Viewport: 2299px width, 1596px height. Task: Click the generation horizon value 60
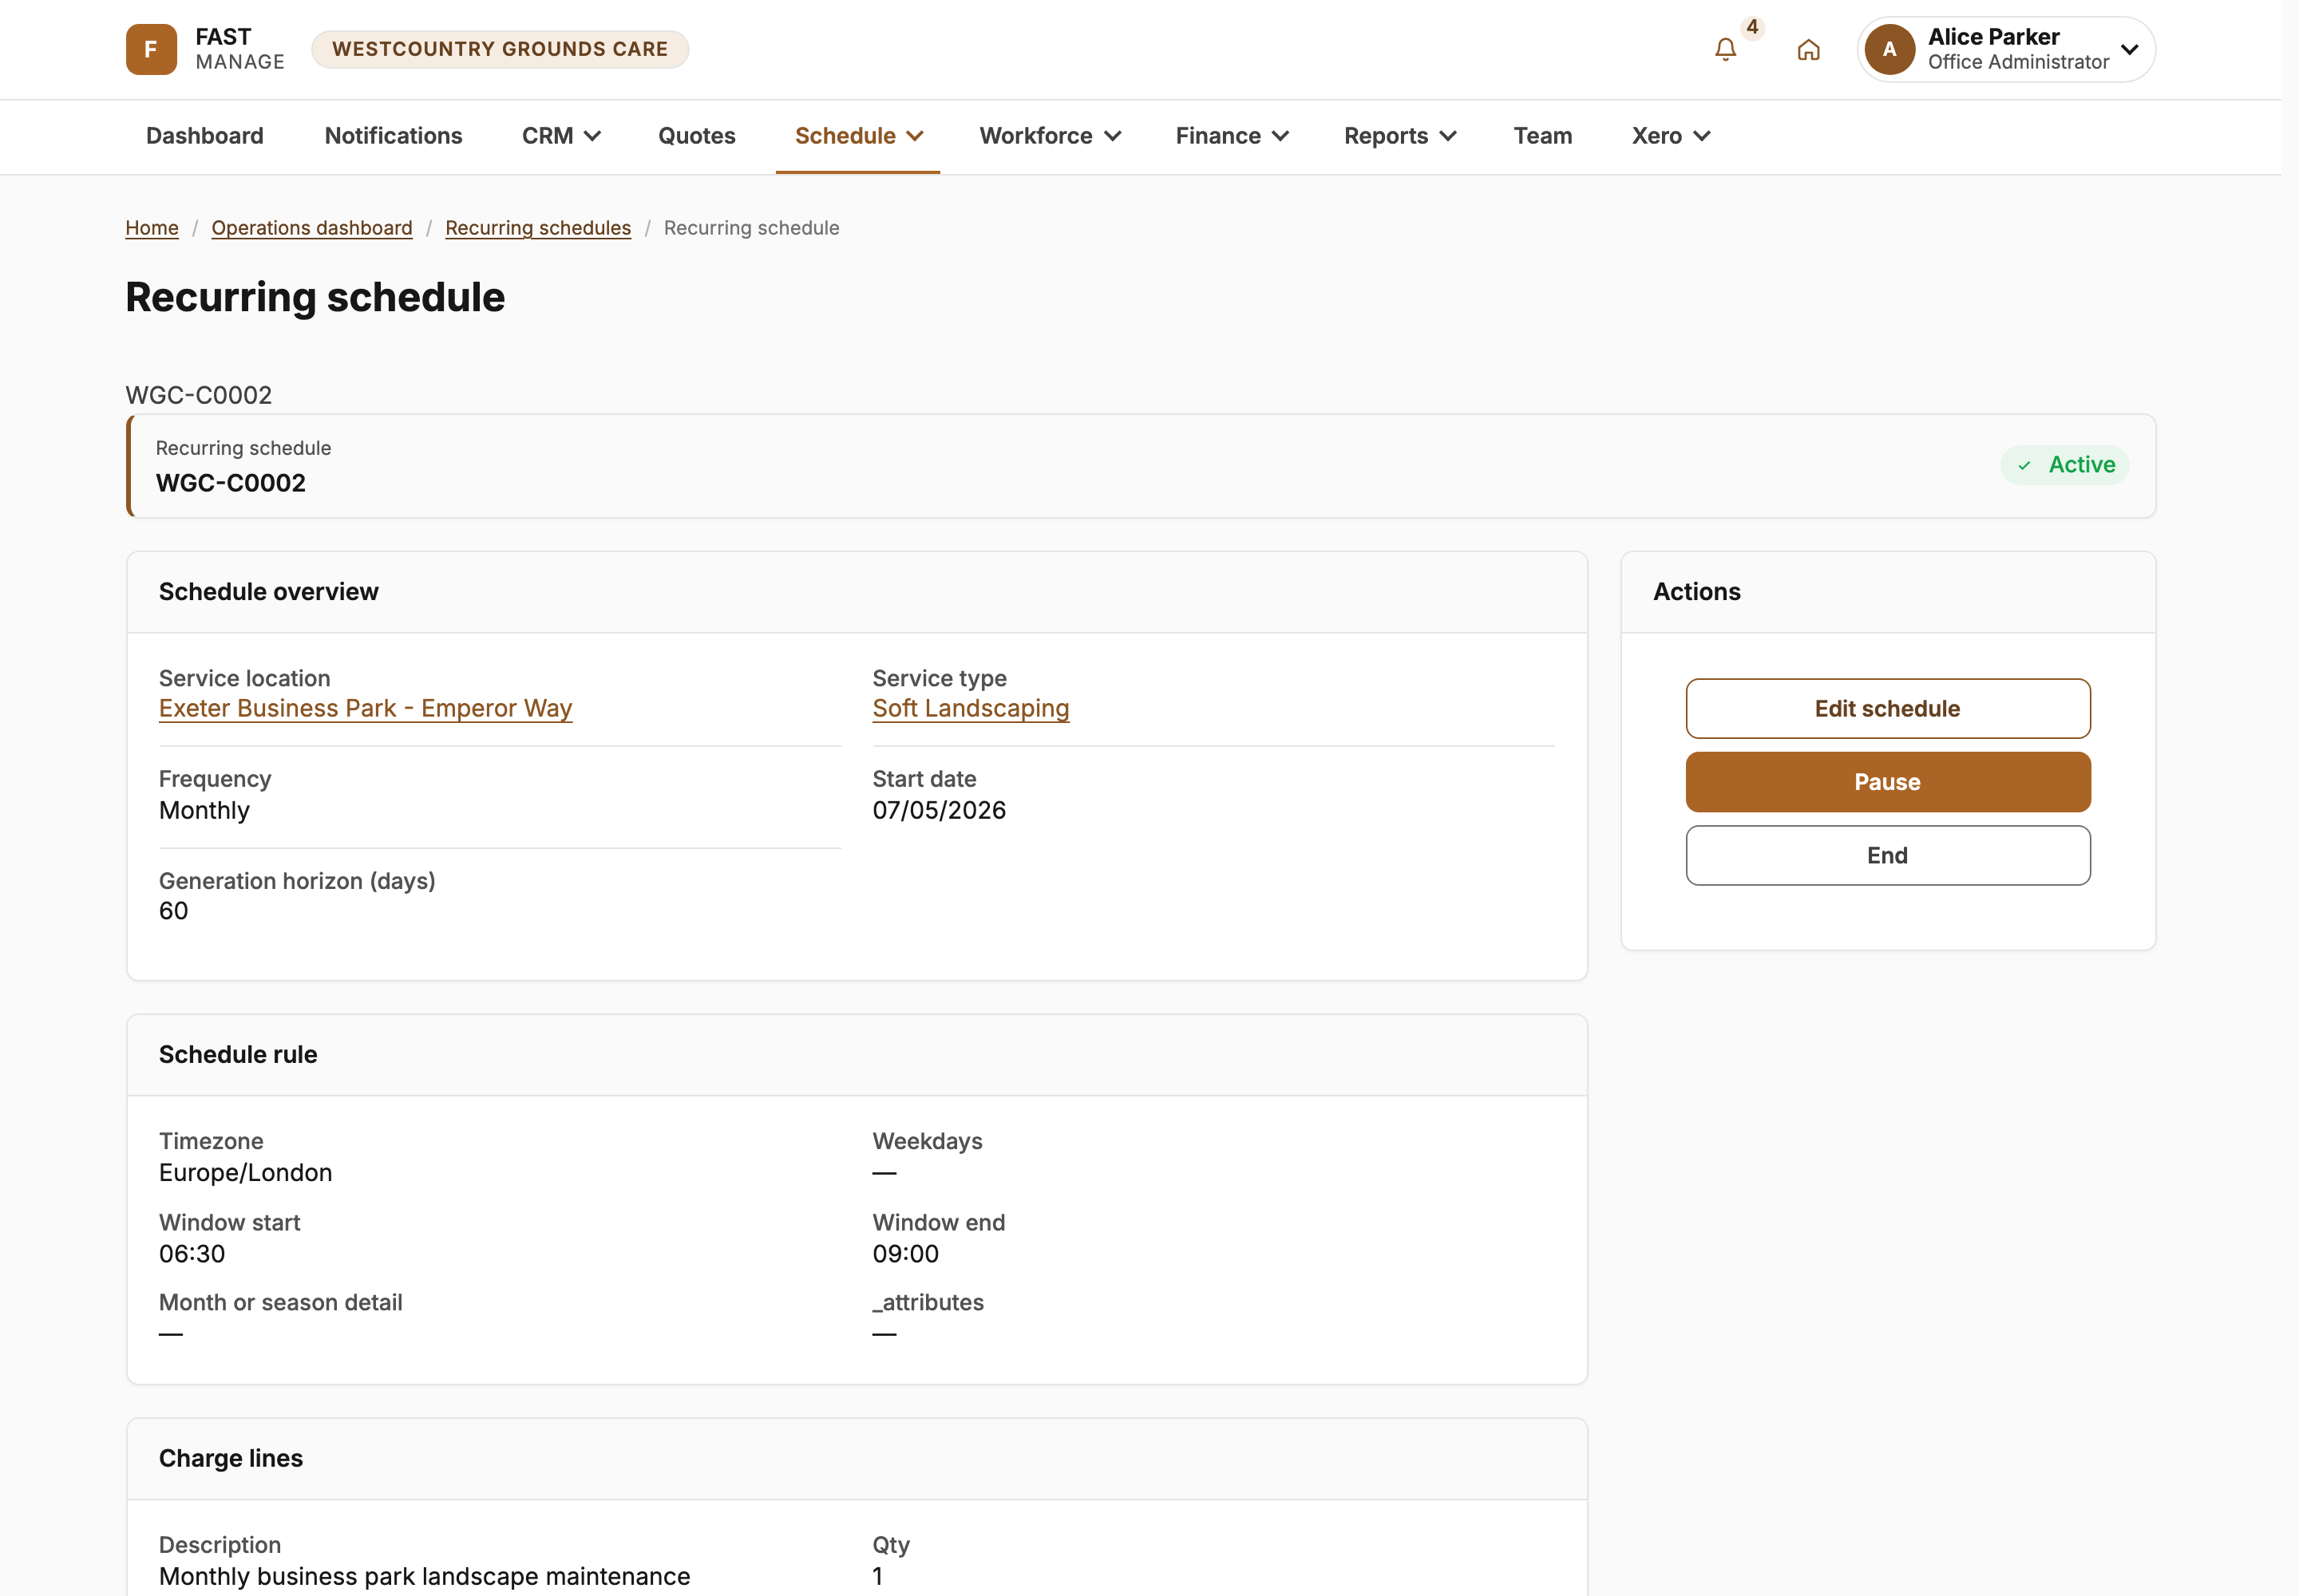click(173, 911)
